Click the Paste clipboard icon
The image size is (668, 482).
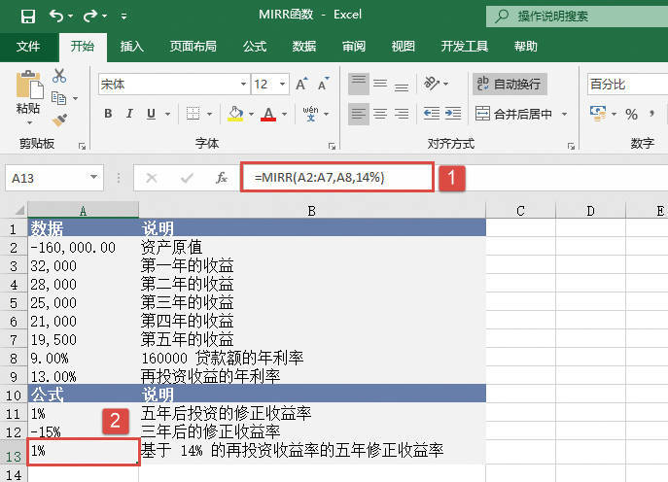28,87
